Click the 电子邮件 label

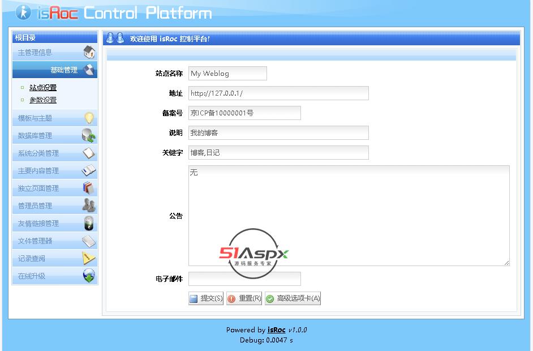(169, 279)
